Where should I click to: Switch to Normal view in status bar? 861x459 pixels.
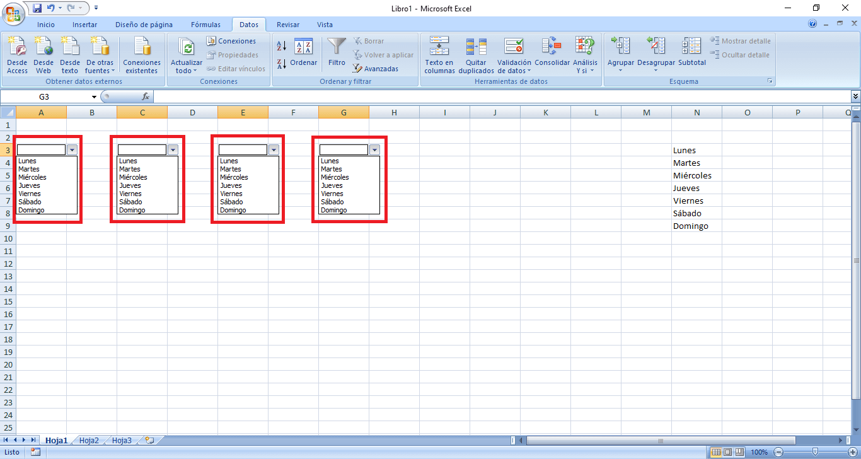click(x=716, y=452)
